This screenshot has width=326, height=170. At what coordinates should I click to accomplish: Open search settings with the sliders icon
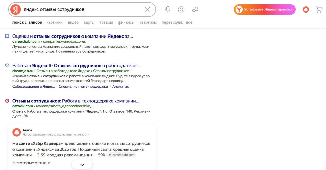pyautogui.click(x=195, y=9)
